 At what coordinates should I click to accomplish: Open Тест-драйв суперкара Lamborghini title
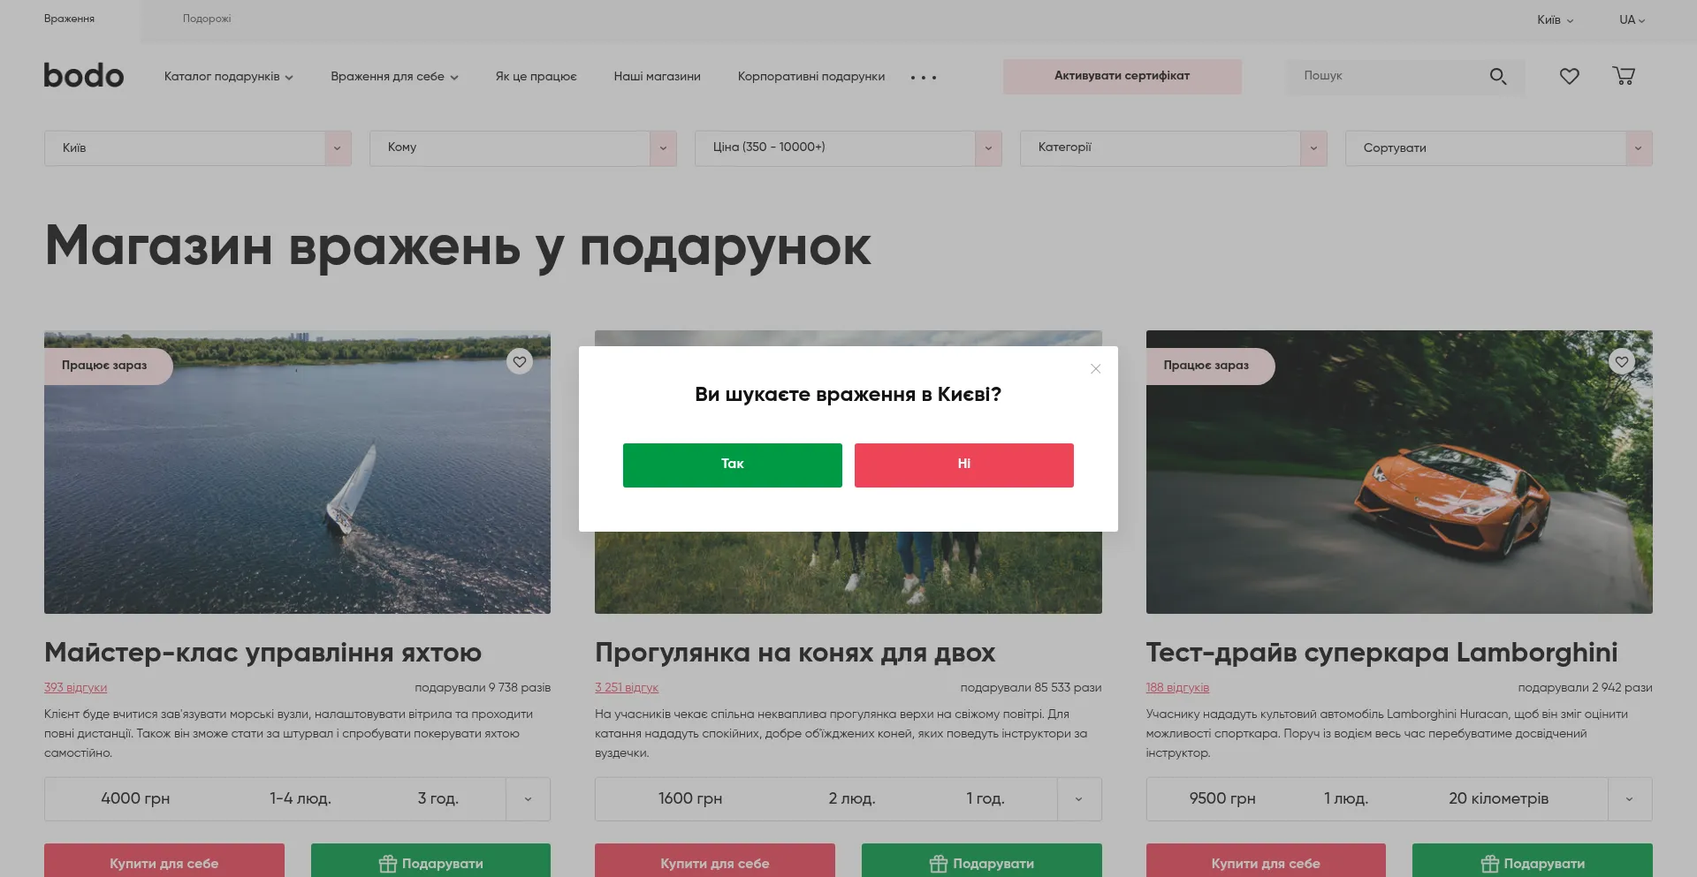1381,653
